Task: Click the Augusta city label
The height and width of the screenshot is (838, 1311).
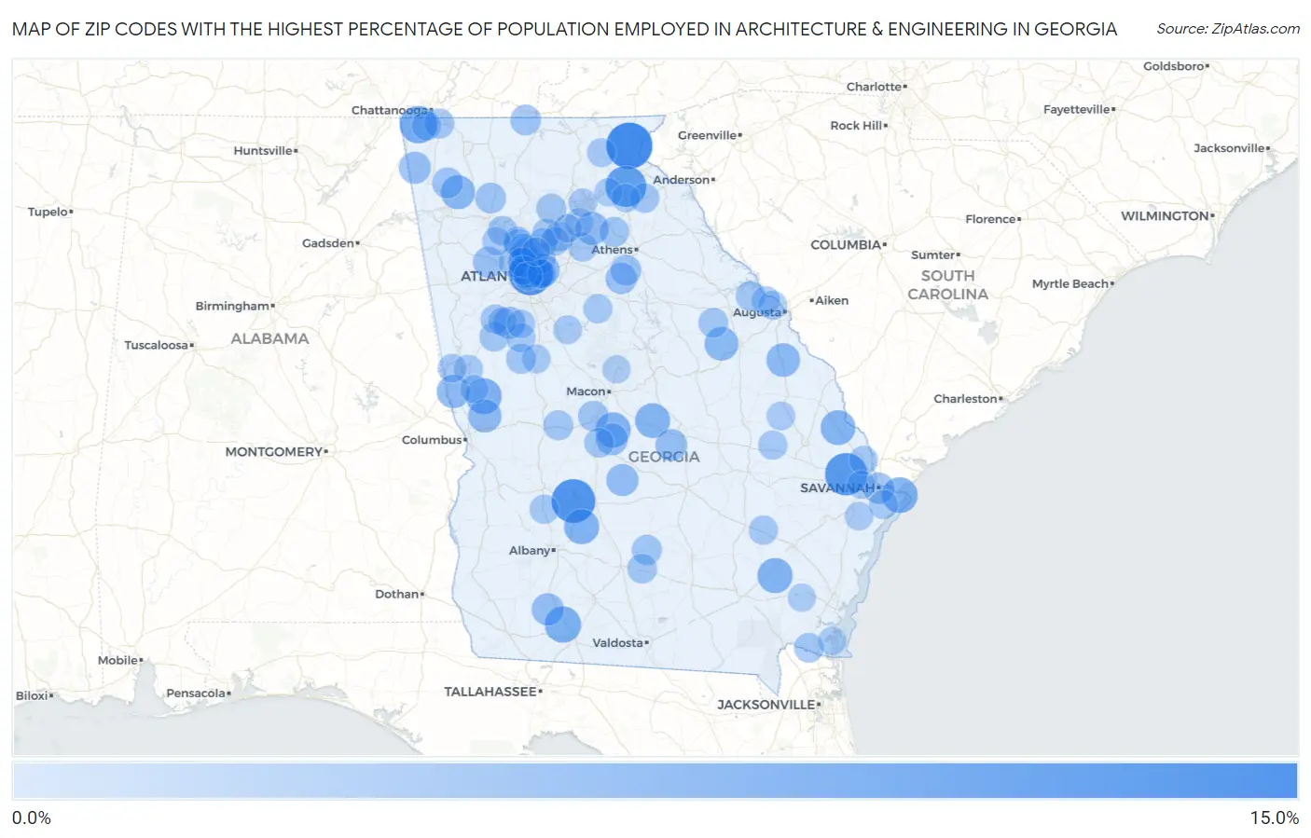Action: pyautogui.click(x=757, y=312)
